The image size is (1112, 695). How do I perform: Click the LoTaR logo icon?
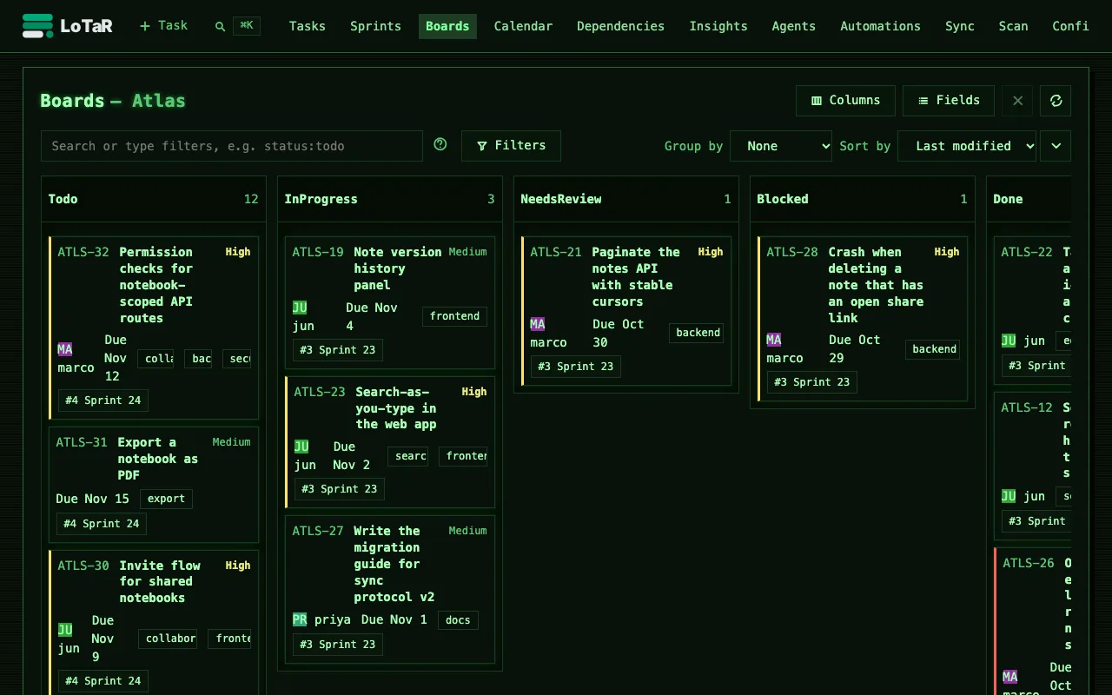pyautogui.click(x=37, y=26)
